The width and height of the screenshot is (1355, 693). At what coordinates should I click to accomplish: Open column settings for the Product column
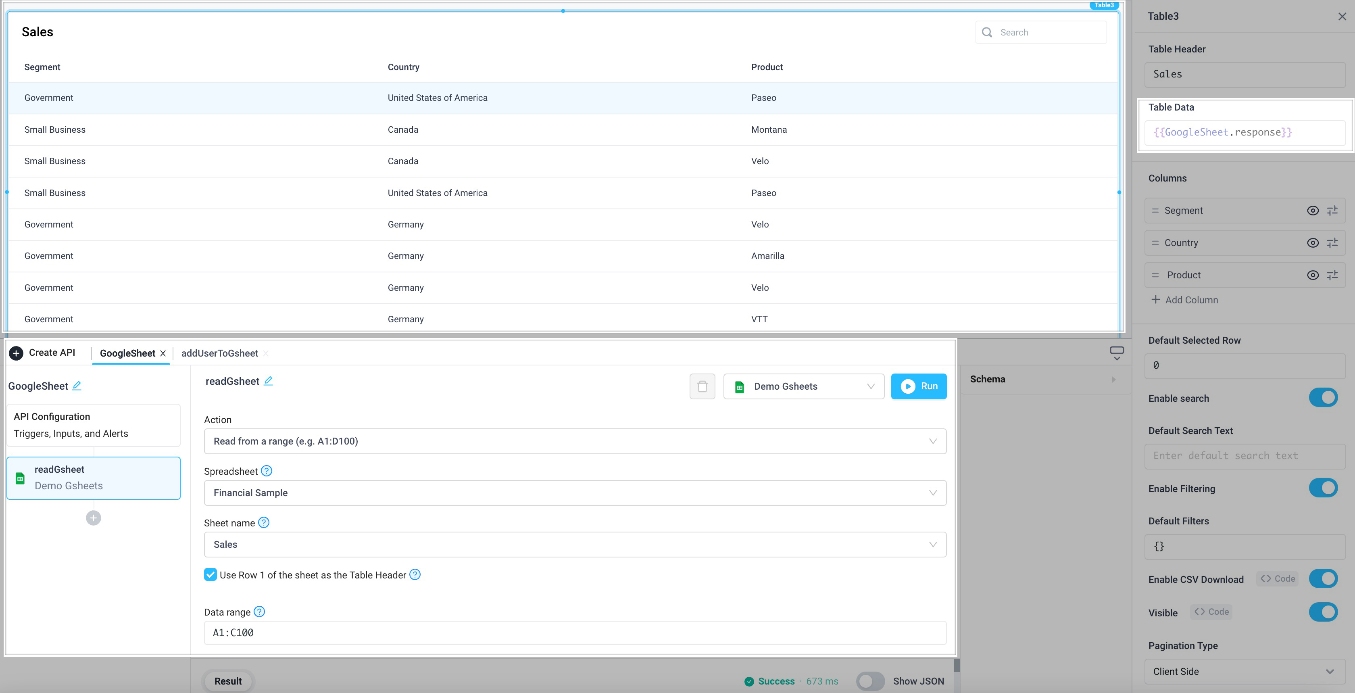click(1333, 275)
